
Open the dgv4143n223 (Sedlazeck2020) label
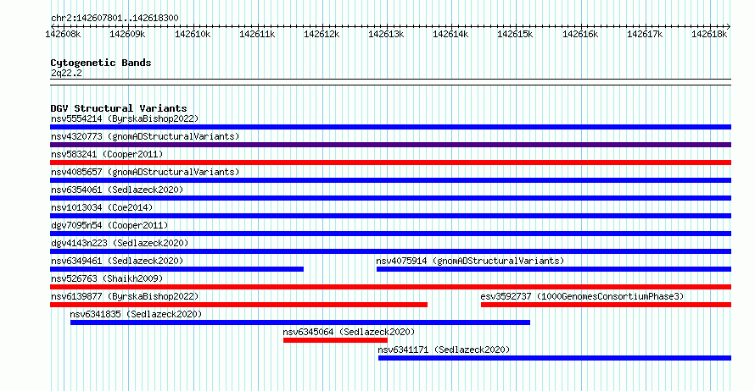click(x=120, y=243)
